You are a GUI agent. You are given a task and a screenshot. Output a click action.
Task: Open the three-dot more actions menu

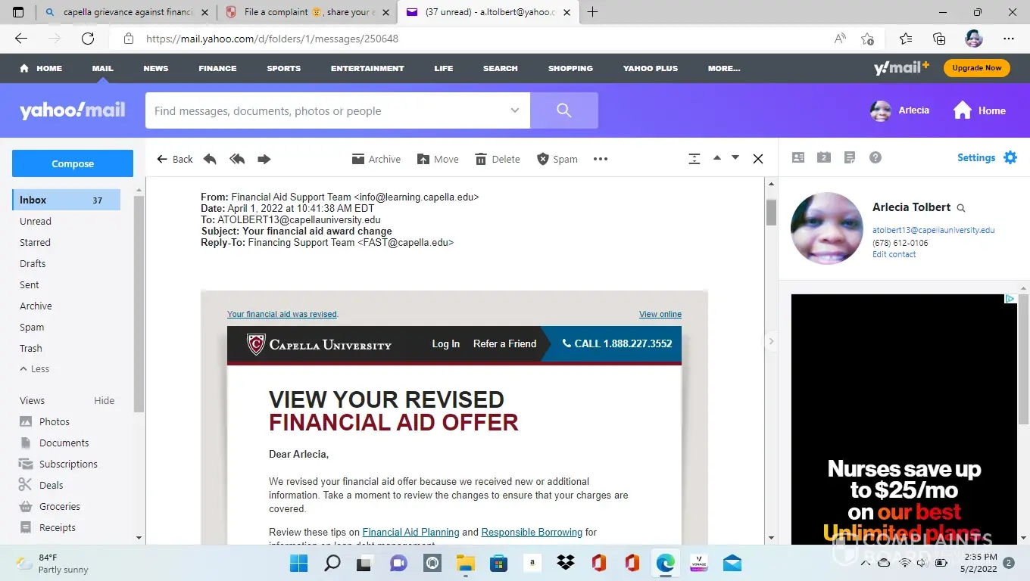coord(601,159)
